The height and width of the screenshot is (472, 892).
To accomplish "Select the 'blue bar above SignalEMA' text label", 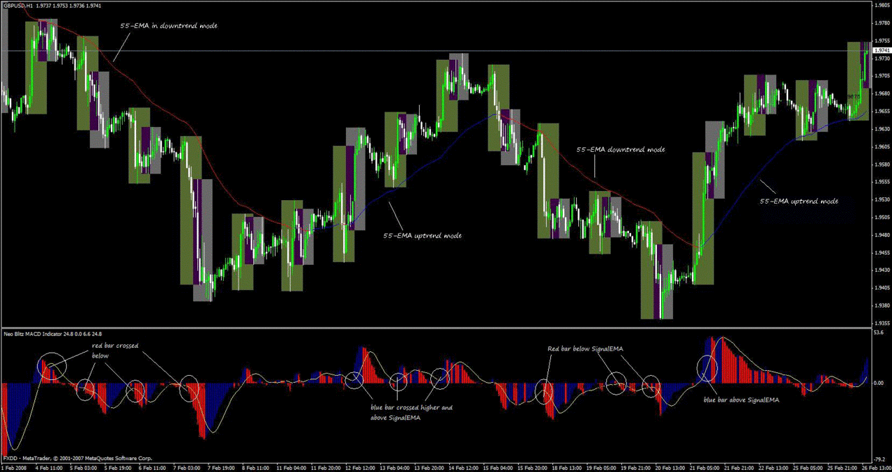I will (x=741, y=400).
